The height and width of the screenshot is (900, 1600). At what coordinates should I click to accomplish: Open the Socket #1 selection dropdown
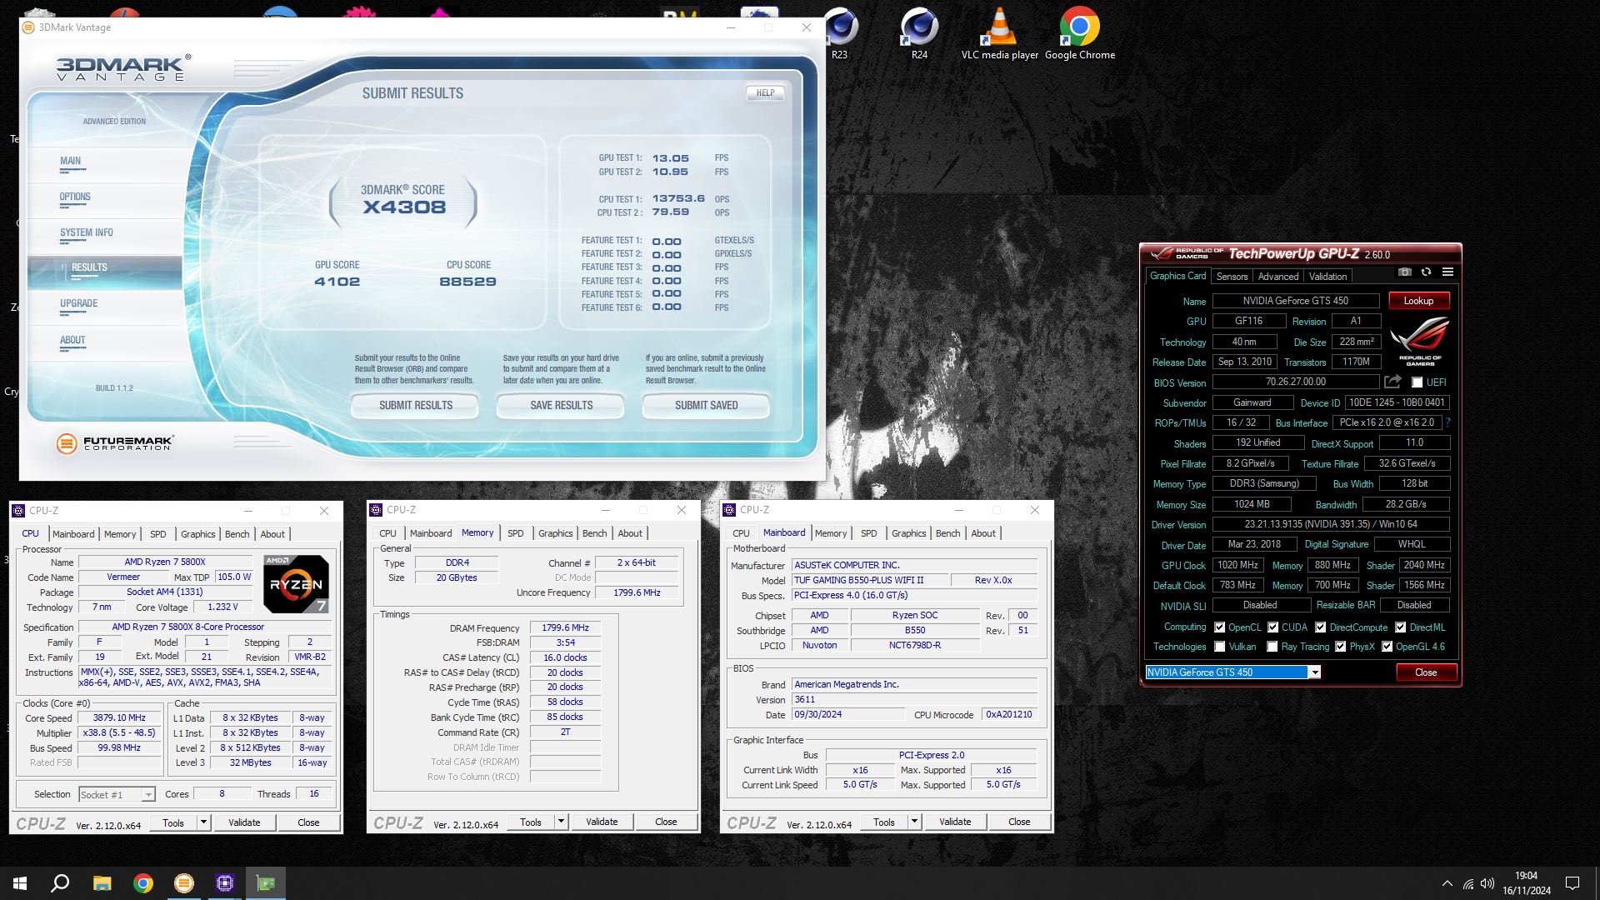click(x=147, y=795)
